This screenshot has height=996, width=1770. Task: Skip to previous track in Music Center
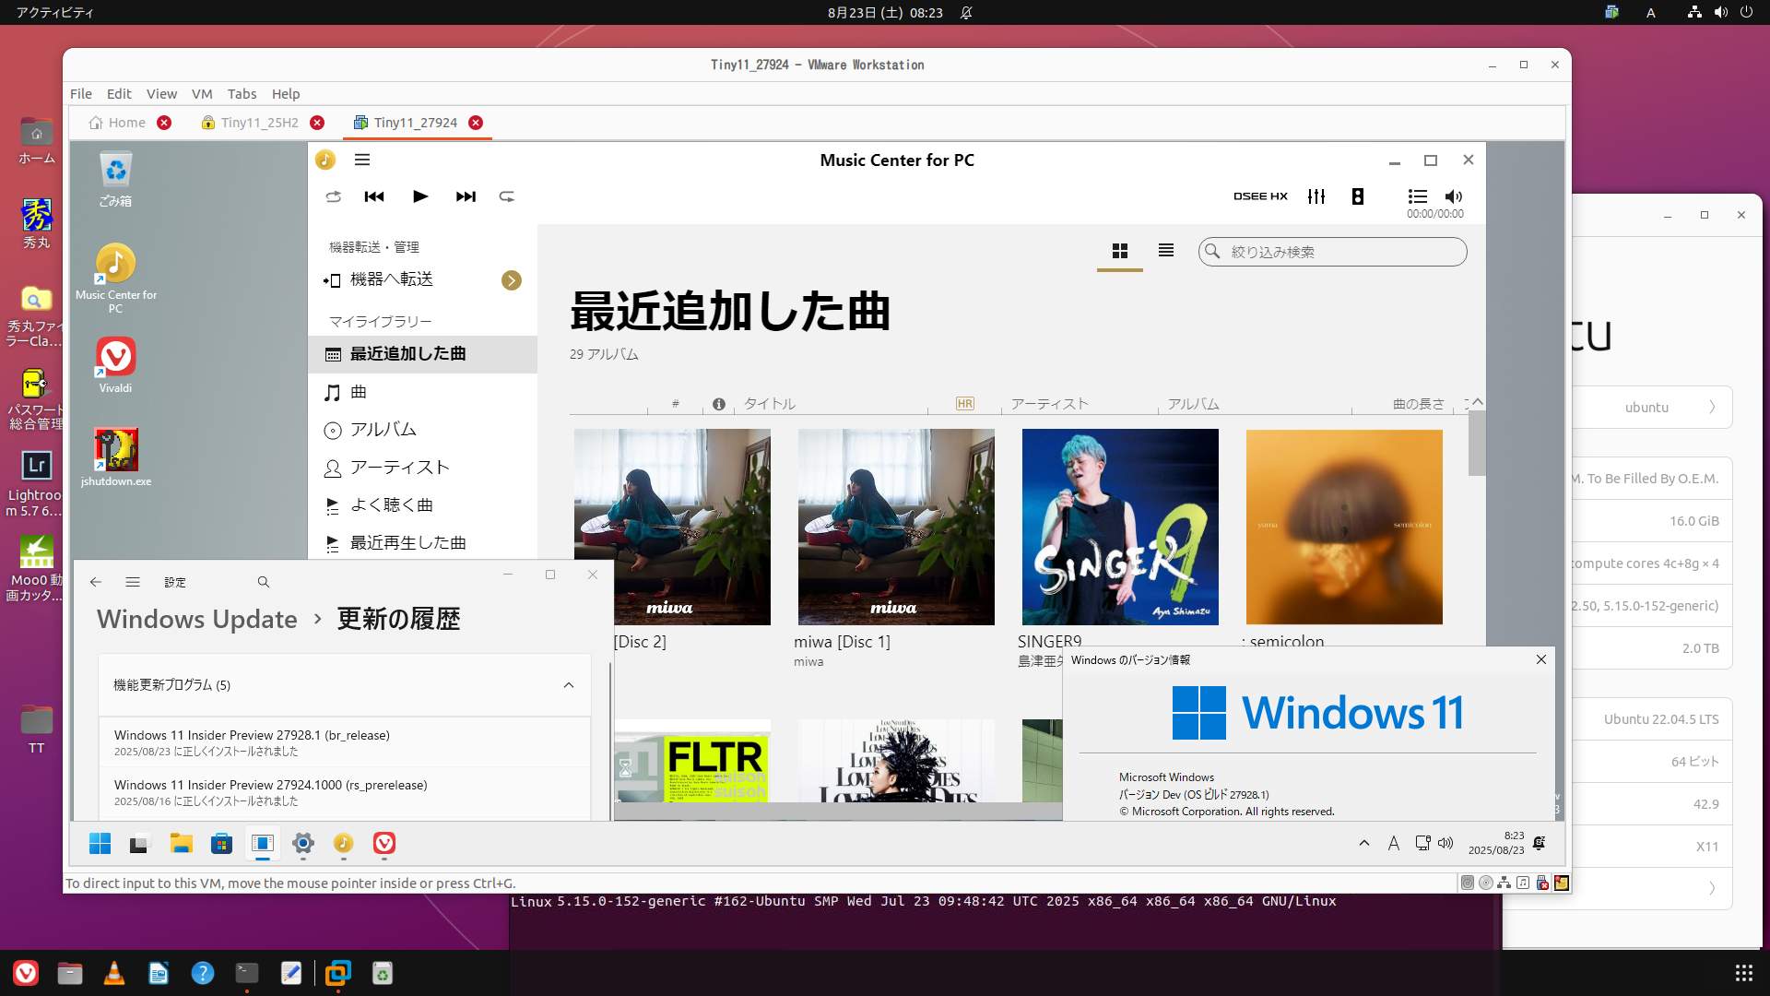tap(374, 196)
